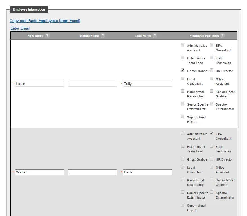This screenshot has height=216, width=247.
Task: Check HR Director for Louis Tully
Action: tap(212, 70)
